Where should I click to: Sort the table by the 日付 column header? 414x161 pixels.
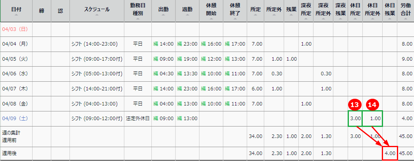(x=16, y=10)
